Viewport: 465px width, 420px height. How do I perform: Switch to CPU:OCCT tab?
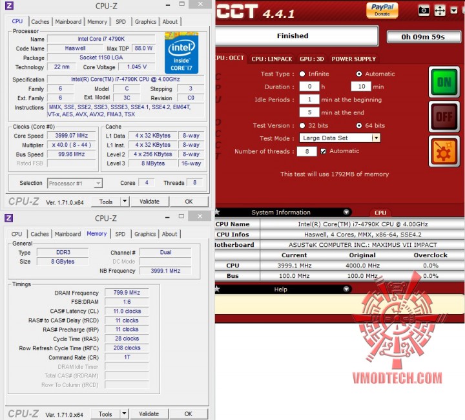tap(230, 58)
